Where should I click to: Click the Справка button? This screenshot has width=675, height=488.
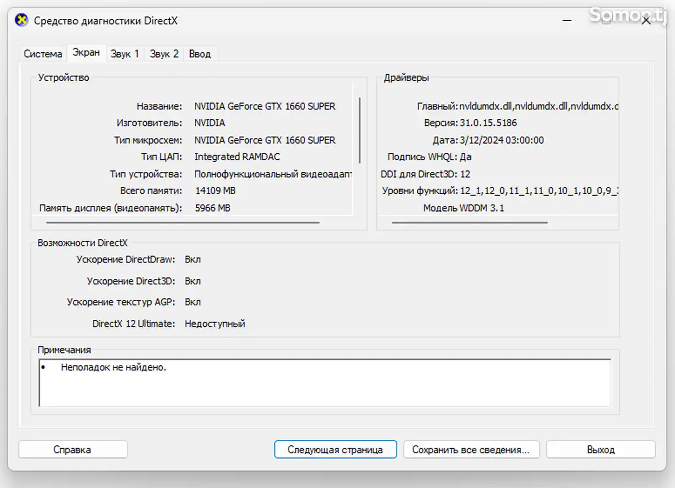[x=73, y=449]
